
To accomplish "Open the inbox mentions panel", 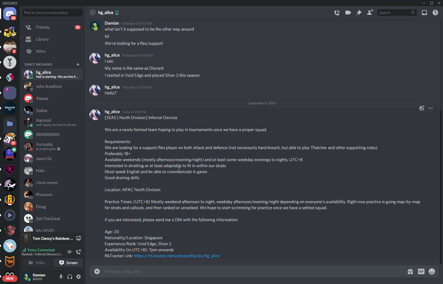I will [x=424, y=13].
